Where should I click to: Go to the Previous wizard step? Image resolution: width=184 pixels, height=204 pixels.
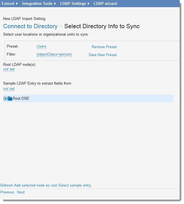pyautogui.click(x=7, y=192)
